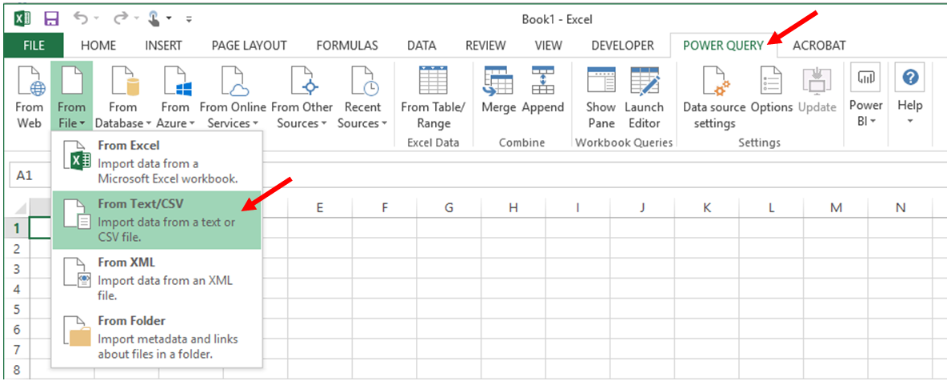Select column M header
Image resolution: width=951 pixels, height=385 pixels.
pos(837,207)
